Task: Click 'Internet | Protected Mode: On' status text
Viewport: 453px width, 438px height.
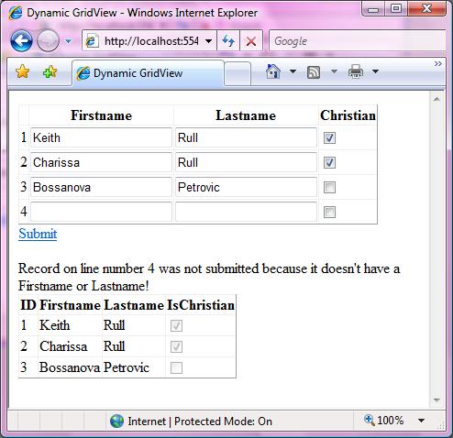Action: coord(200,422)
